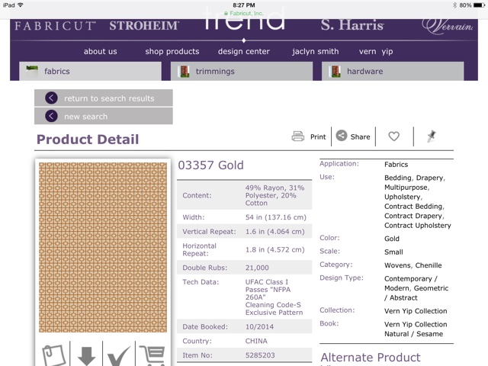
Task: Tap the 8:27 PM clock in status bar
Action: point(244,5)
